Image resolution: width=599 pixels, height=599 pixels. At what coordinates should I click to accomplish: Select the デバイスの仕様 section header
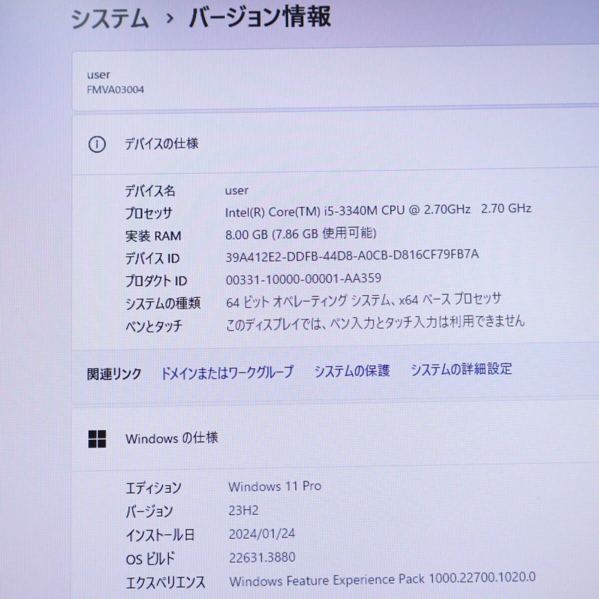[161, 144]
